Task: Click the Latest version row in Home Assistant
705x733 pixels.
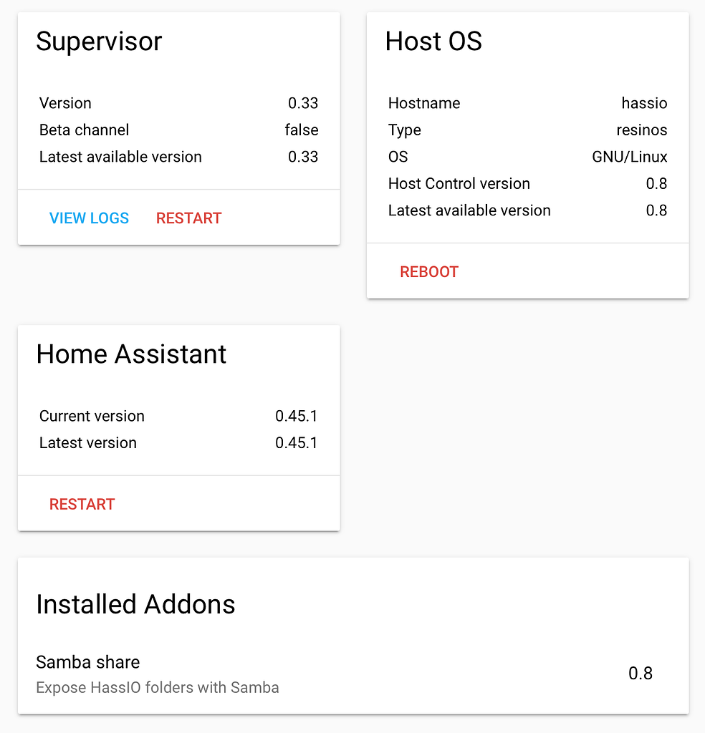Action: [87, 442]
